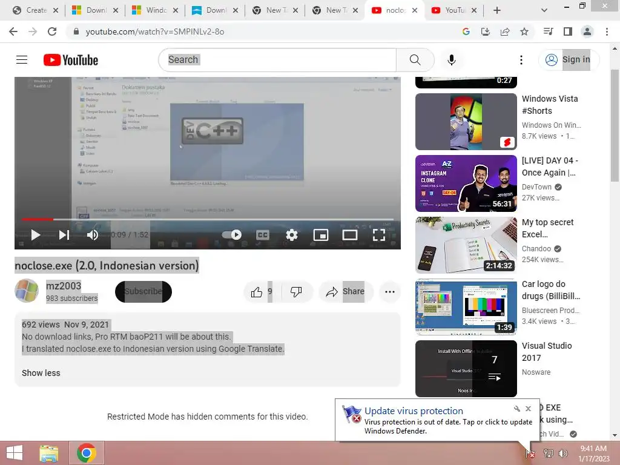Collapse description with Show less

[41, 373]
